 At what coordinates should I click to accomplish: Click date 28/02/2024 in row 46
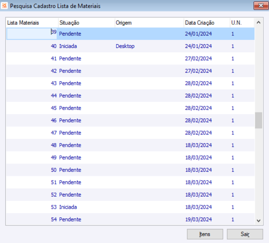tap(199, 120)
